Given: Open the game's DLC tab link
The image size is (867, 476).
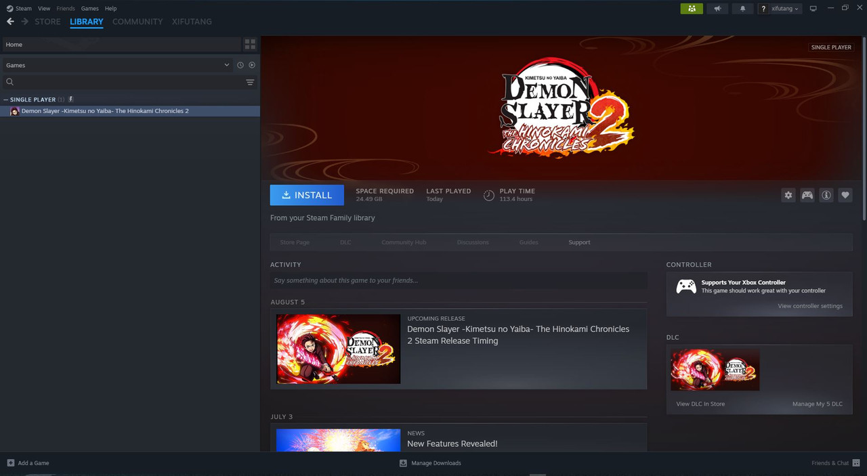Looking at the screenshot, I should pos(345,242).
